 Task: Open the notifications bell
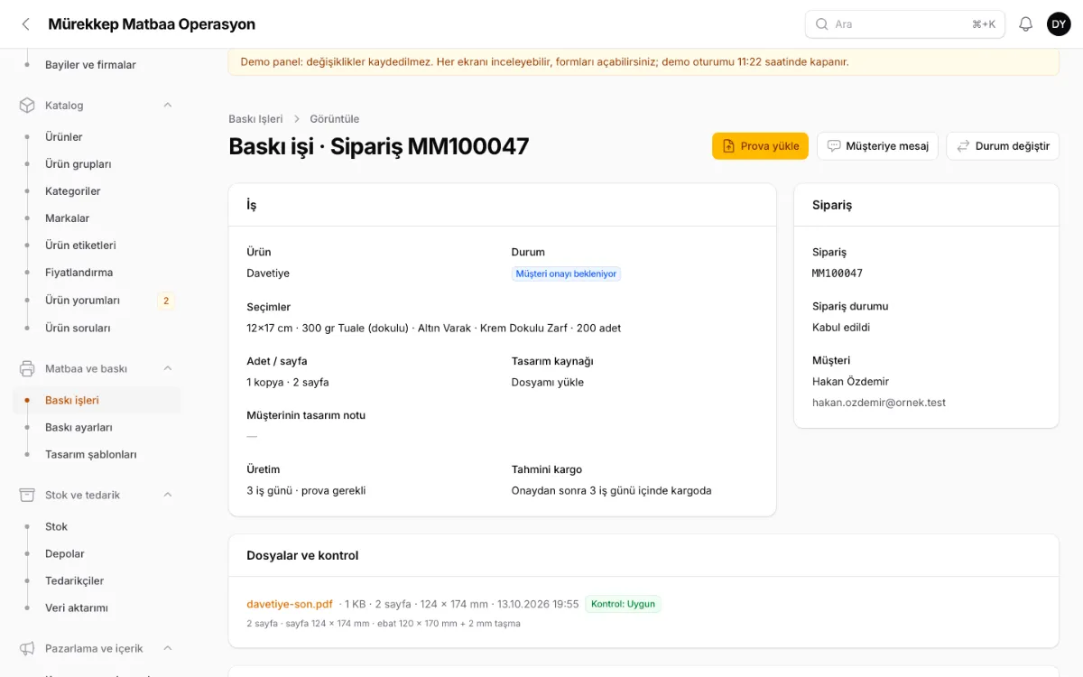pos(1025,24)
